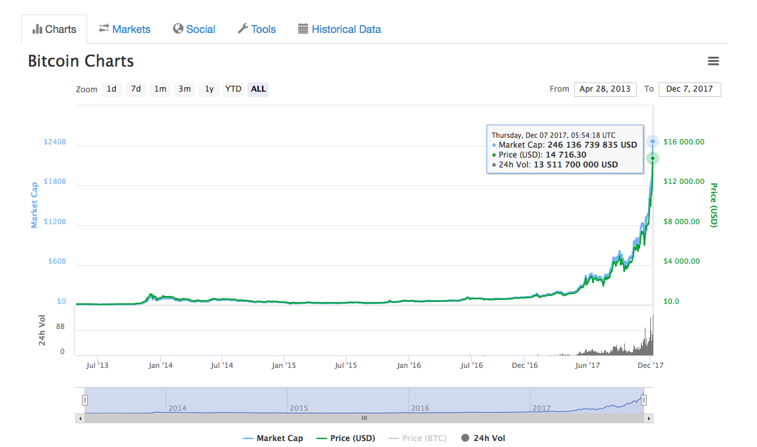Click the Jul '16 x-axis label
Screen dimensions: 757x447
point(471,365)
